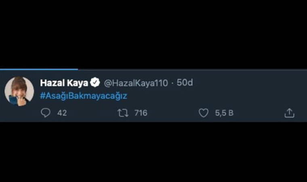307x182 pixels.
Task: Retweet the post using the arrows icon
Action: [123, 113]
